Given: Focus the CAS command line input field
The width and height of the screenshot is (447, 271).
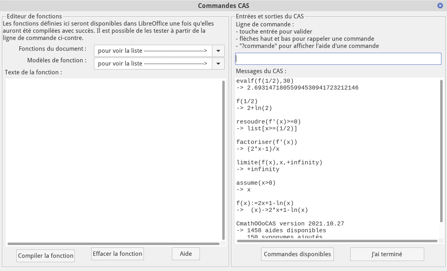Looking at the screenshot, I should 338,59.
